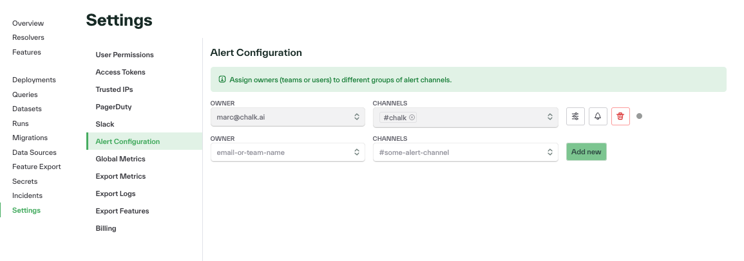Go to Billing settings
This screenshot has height=261, width=744.
click(x=106, y=228)
